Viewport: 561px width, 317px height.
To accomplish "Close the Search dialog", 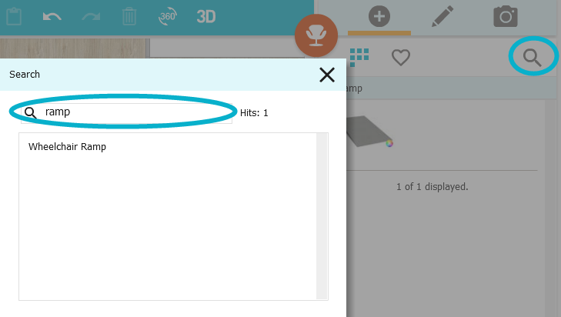I will pos(327,75).
